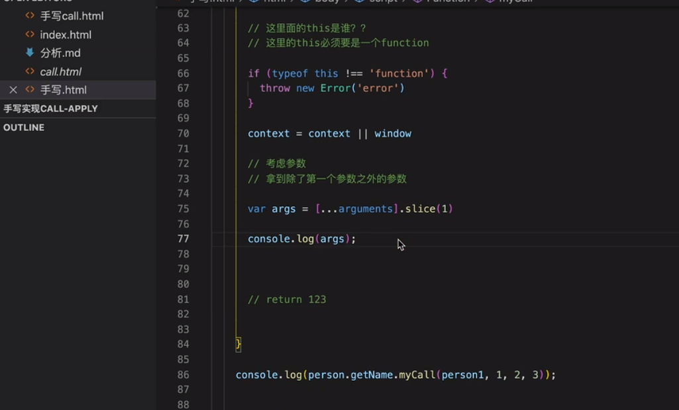Click line number 77 in the gutter
Image resolution: width=679 pixels, height=410 pixels.
(183, 239)
